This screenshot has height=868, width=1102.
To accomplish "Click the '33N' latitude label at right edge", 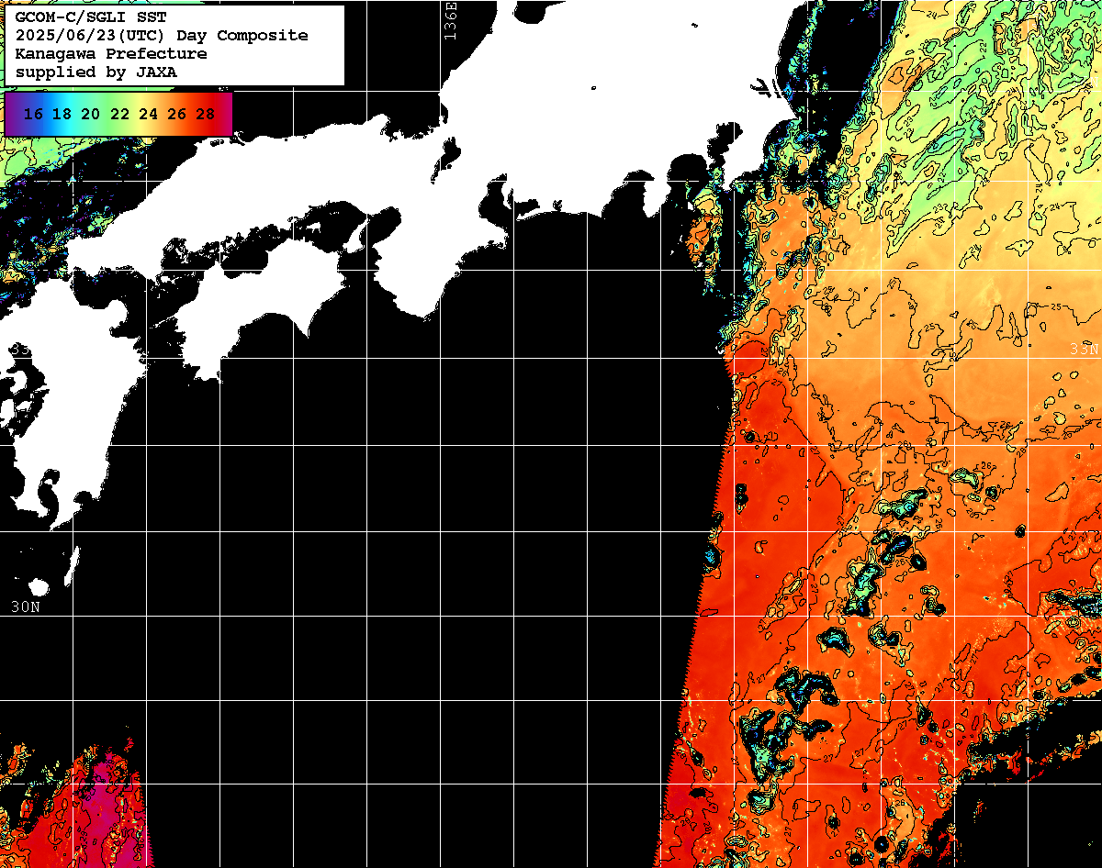I will [1085, 350].
